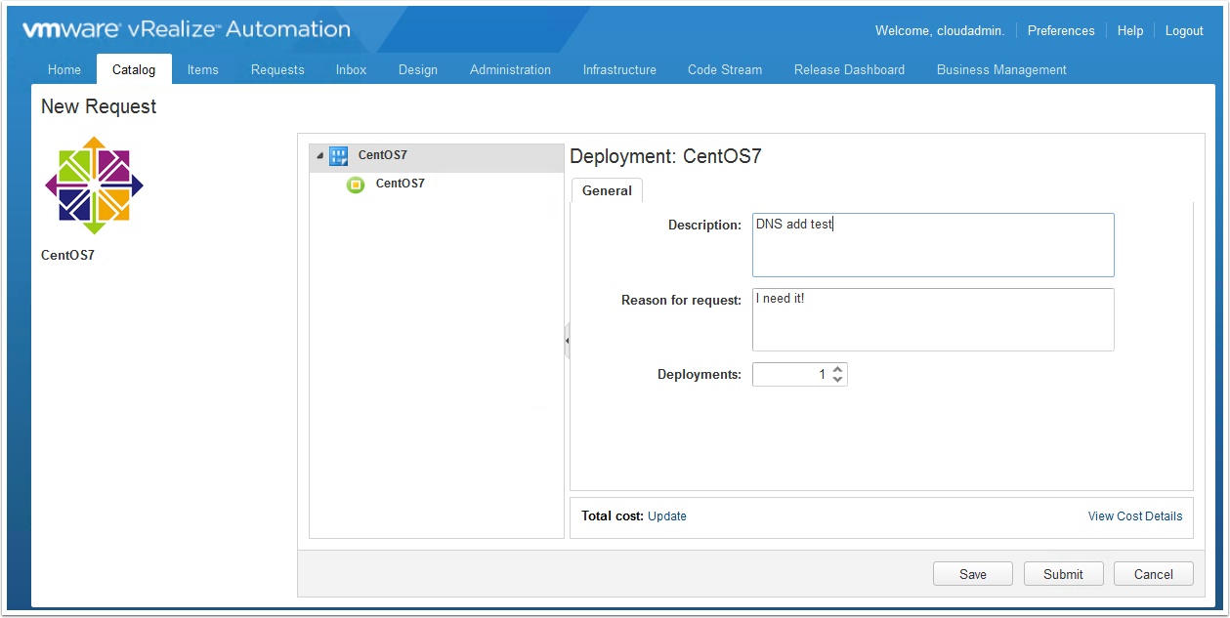Select the top-level CentOS7 deployment row

437,156
